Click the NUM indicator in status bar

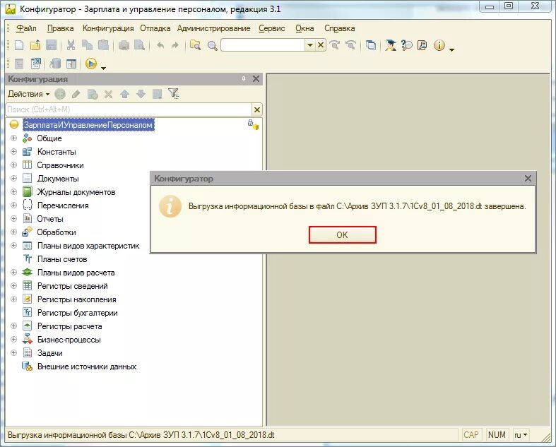[497, 434]
